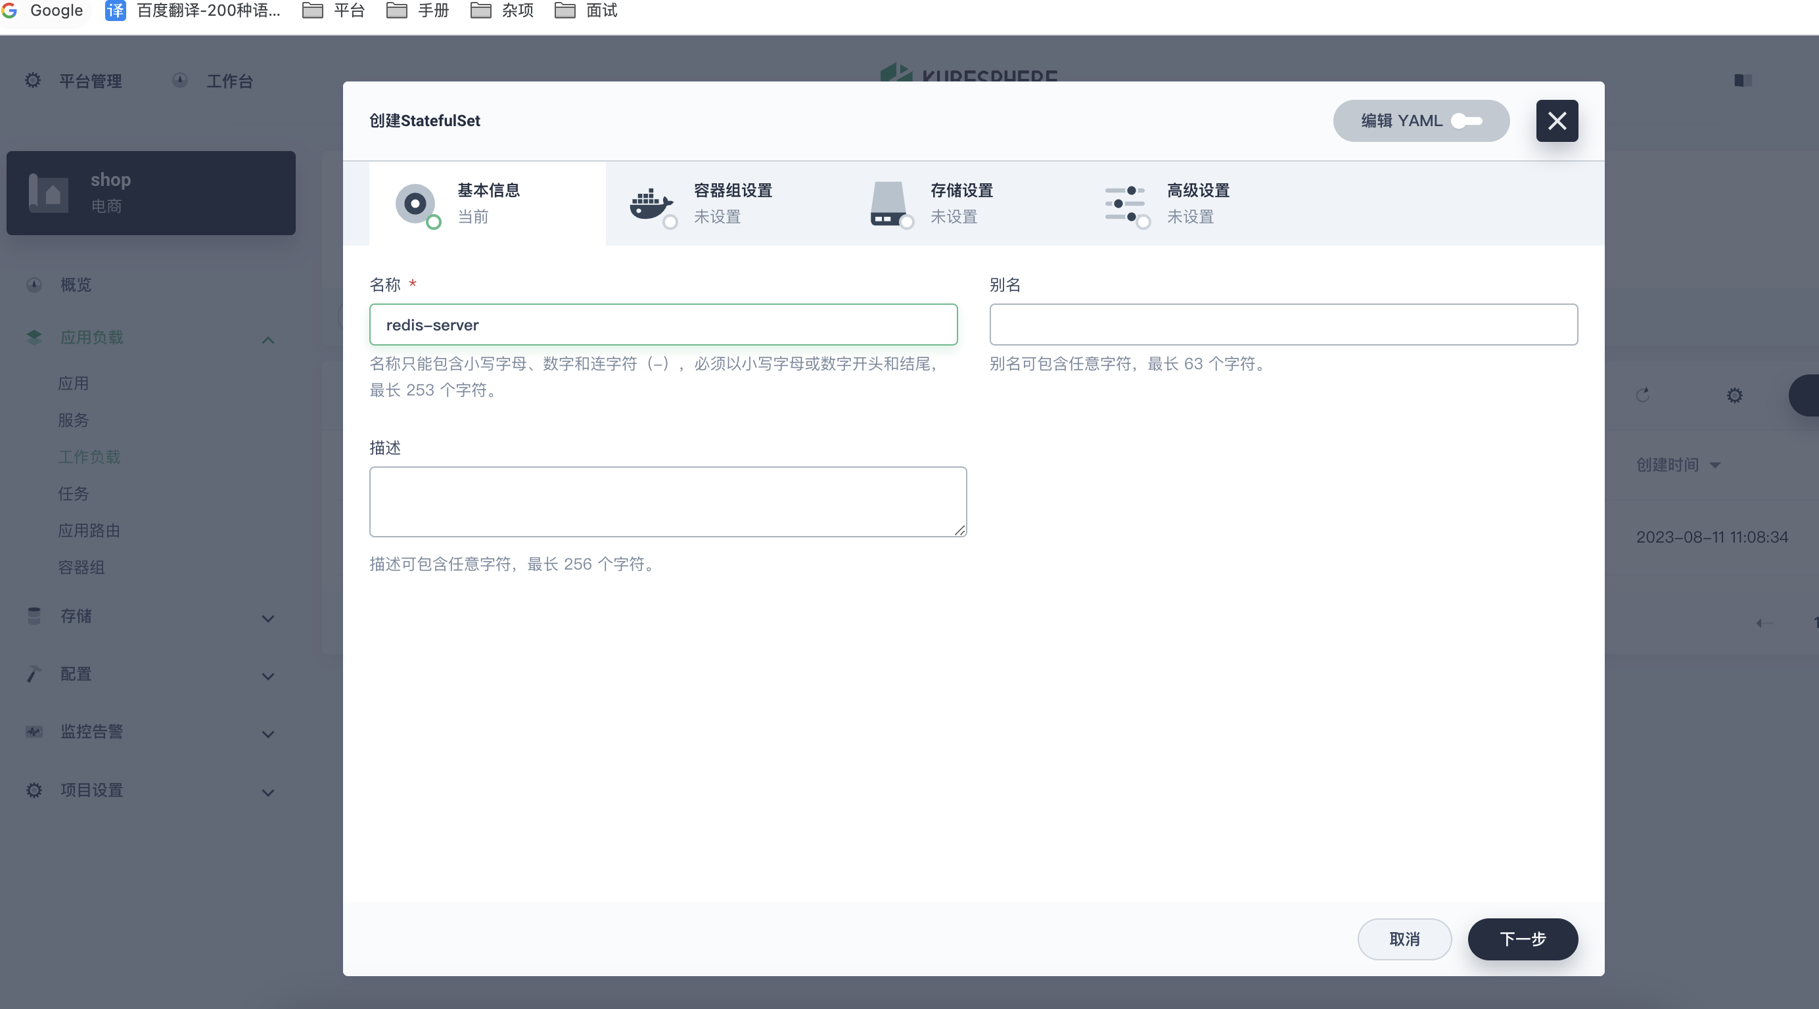Click the KubeSphere logo

click(968, 74)
